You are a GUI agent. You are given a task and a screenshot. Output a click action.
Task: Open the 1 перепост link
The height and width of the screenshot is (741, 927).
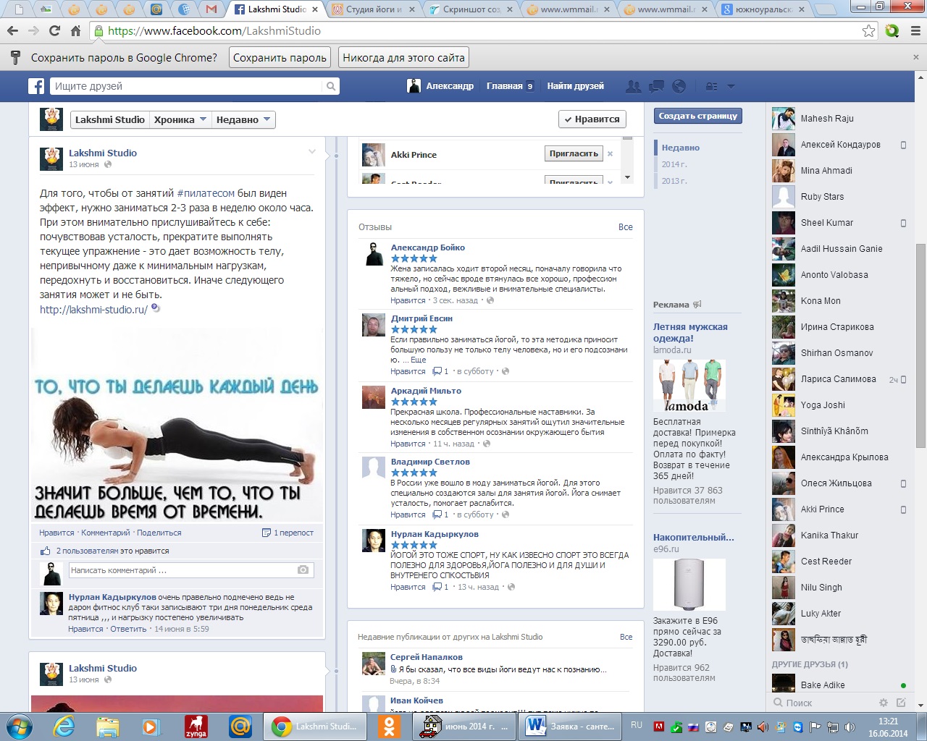point(288,533)
